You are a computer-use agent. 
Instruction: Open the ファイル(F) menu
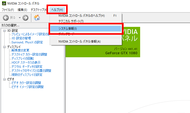coord(8,10)
